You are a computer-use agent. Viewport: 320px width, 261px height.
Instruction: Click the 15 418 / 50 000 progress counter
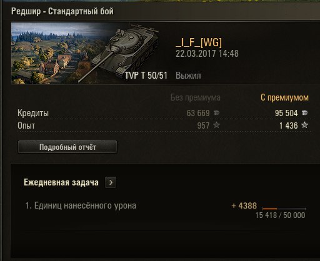pyautogui.click(x=280, y=215)
